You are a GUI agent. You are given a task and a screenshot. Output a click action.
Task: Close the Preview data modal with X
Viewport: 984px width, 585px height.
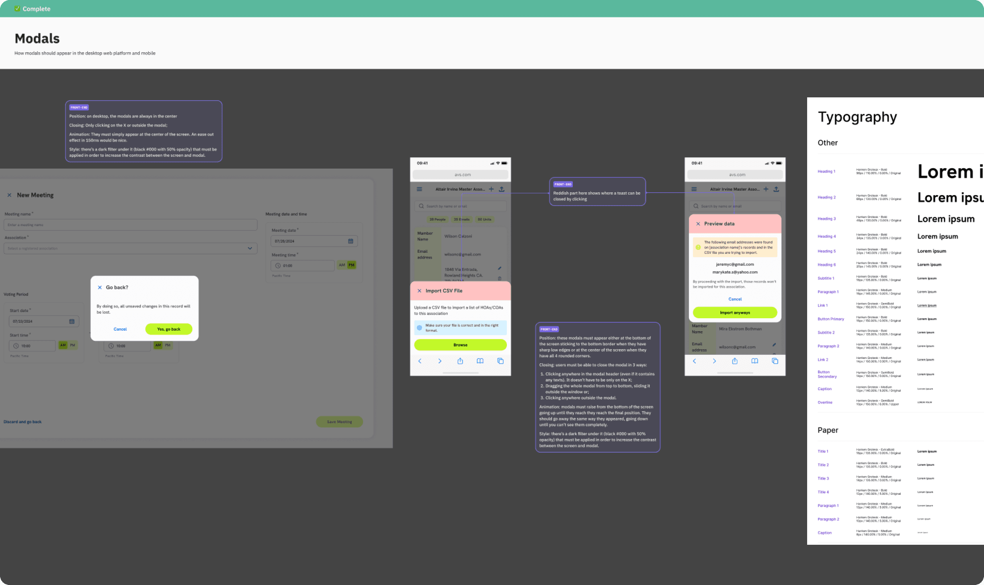pos(698,224)
